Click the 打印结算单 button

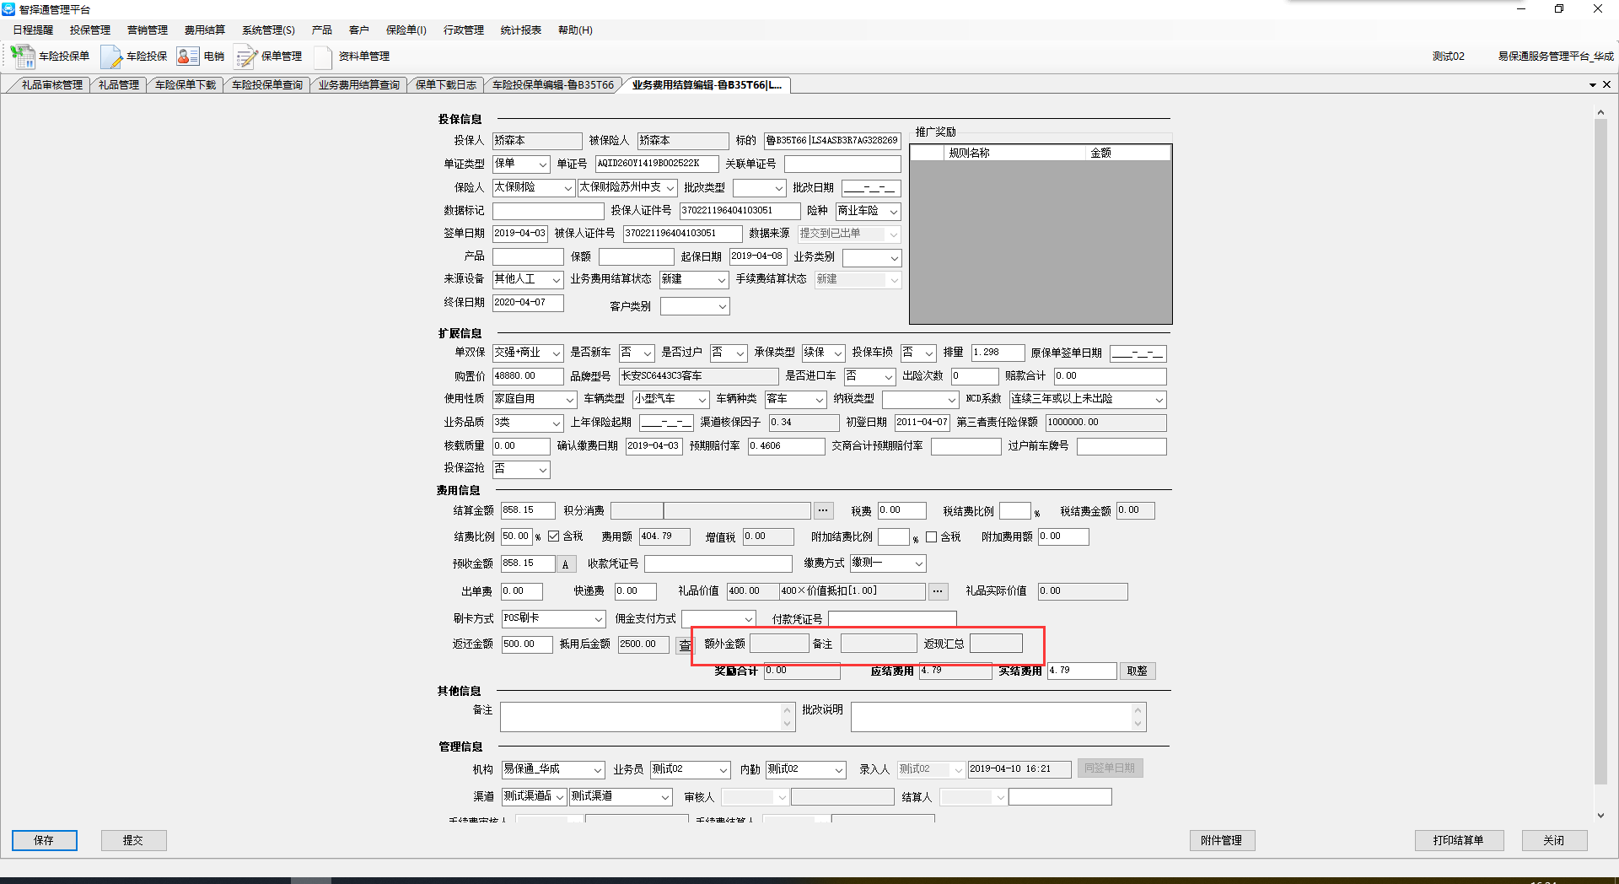[1458, 840]
